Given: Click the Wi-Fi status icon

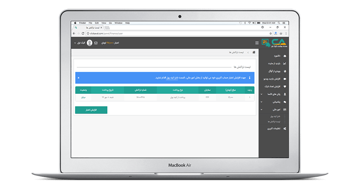Looking at the screenshot, I should point(249,23).
